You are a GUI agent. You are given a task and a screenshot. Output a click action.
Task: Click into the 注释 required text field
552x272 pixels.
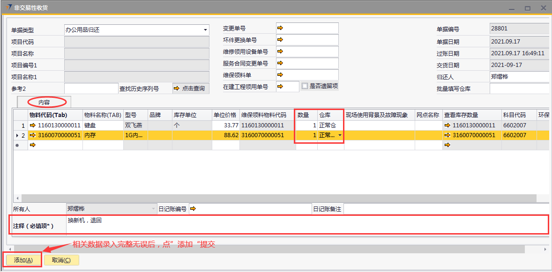[305, 224]
